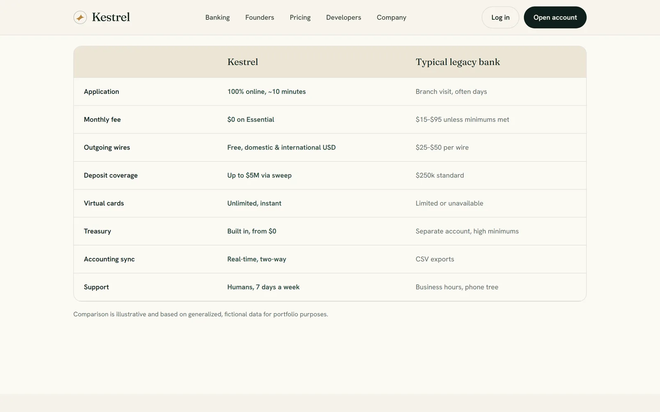Select the Typical legacy bank column header

point(458,62)
